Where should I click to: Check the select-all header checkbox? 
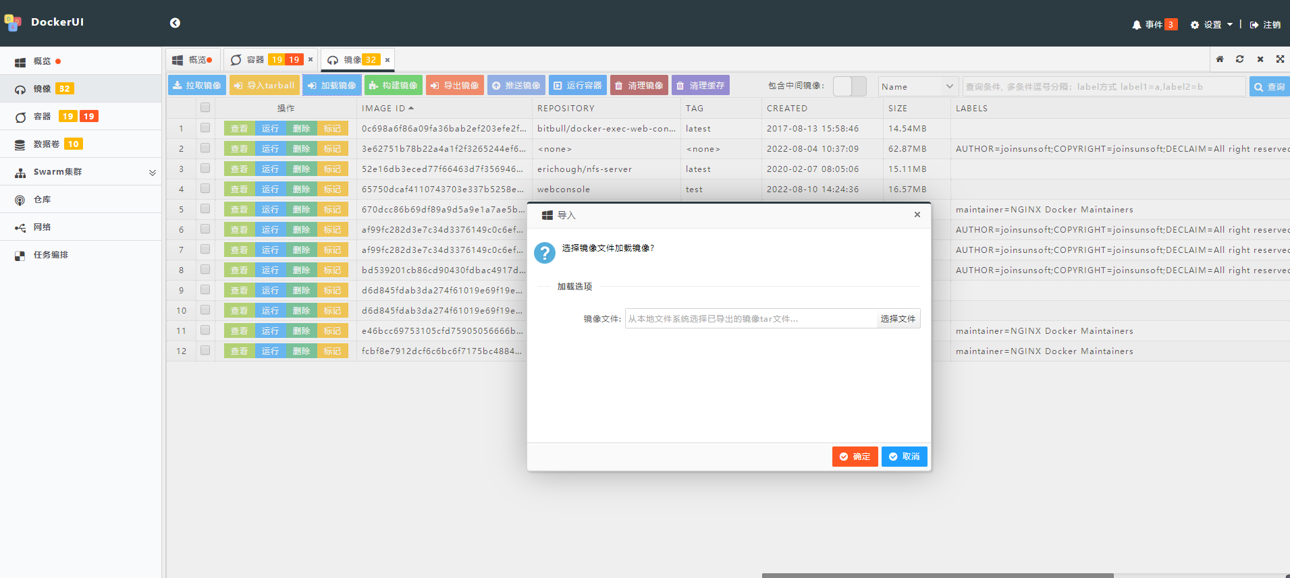point(205,108)
